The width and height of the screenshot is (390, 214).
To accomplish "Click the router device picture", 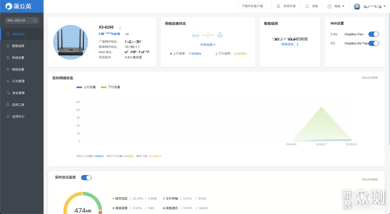I will click(x=70, y=42).
